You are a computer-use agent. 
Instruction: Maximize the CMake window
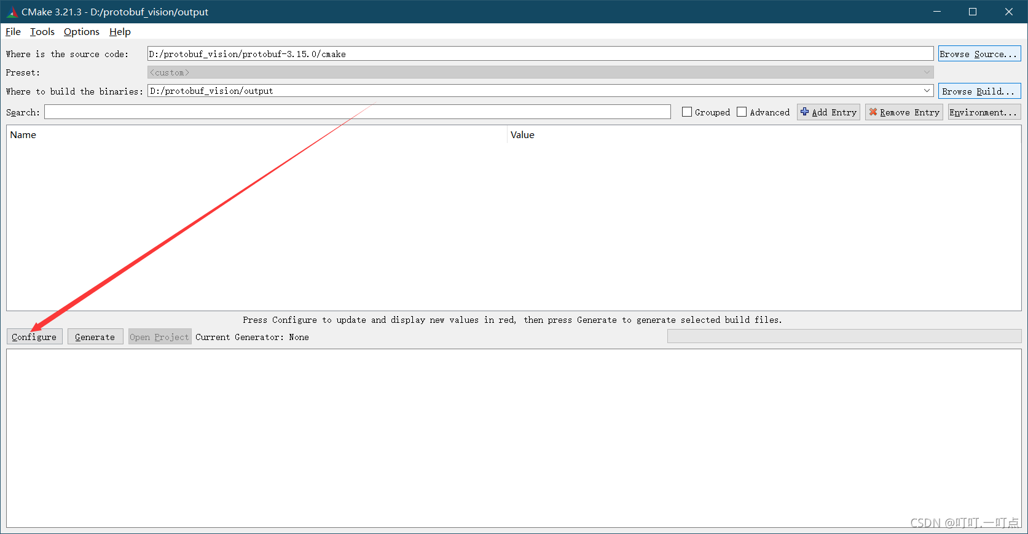[973, 12]
